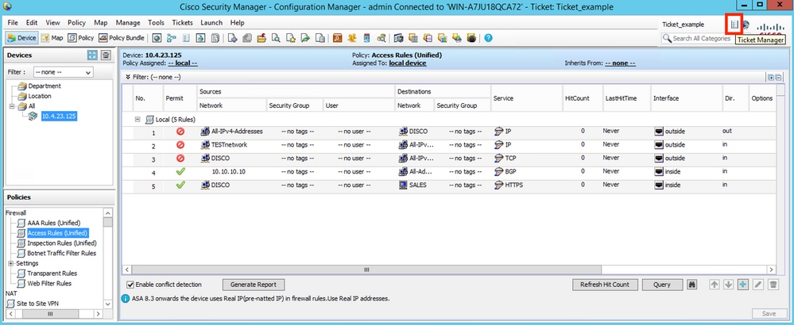
Task: Switch to Policy view
Action: (81, 38)
